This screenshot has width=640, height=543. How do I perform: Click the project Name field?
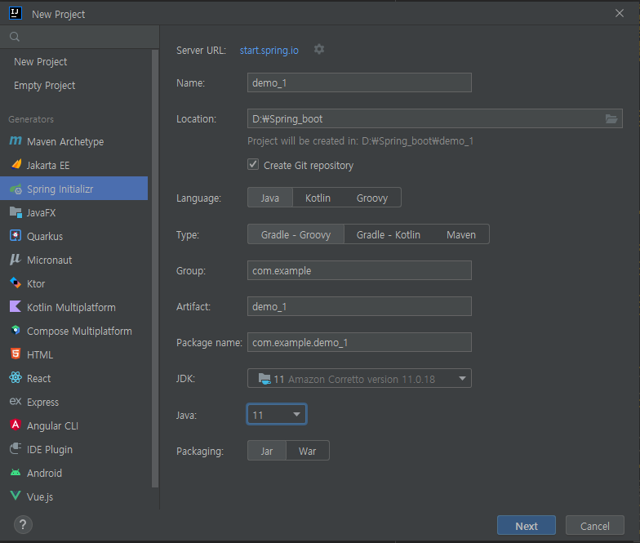pyautogui.click(x=359, y=83)
